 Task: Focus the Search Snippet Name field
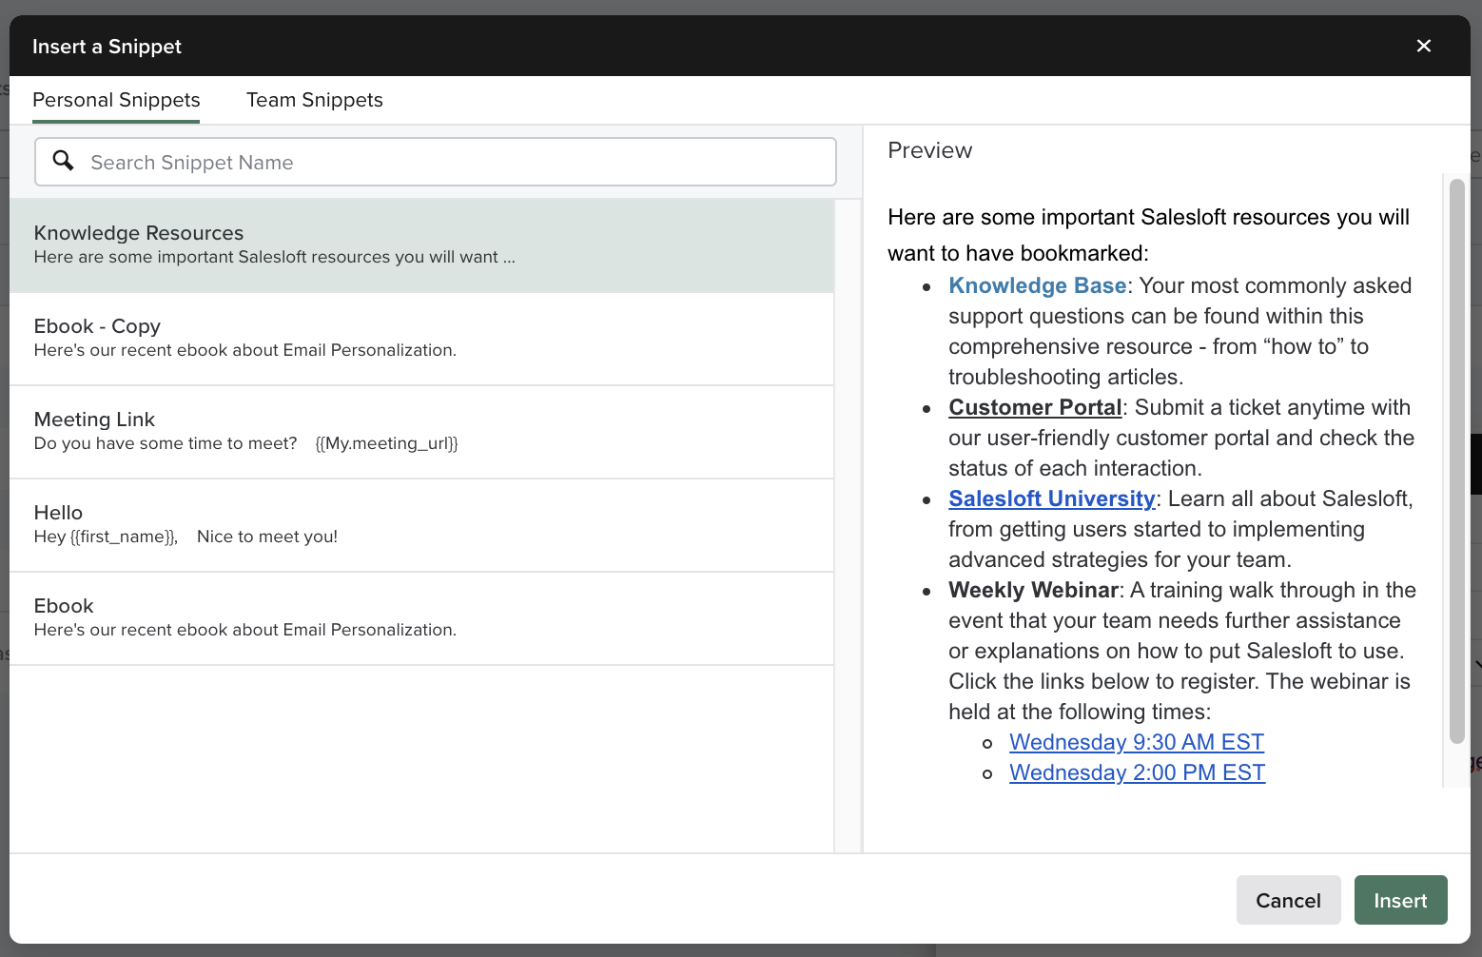pyautogui.click(x=457, y=163)
